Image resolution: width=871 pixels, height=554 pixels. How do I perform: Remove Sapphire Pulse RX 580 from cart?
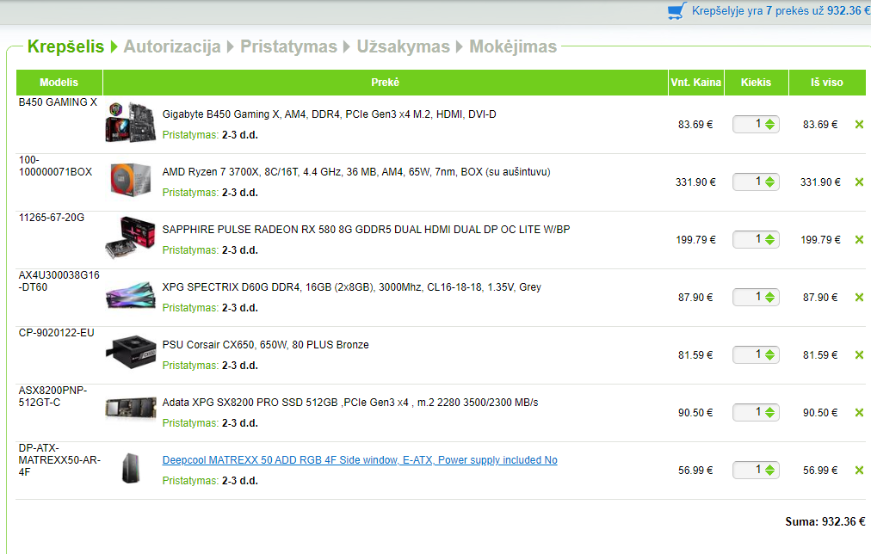click(859, 240)
